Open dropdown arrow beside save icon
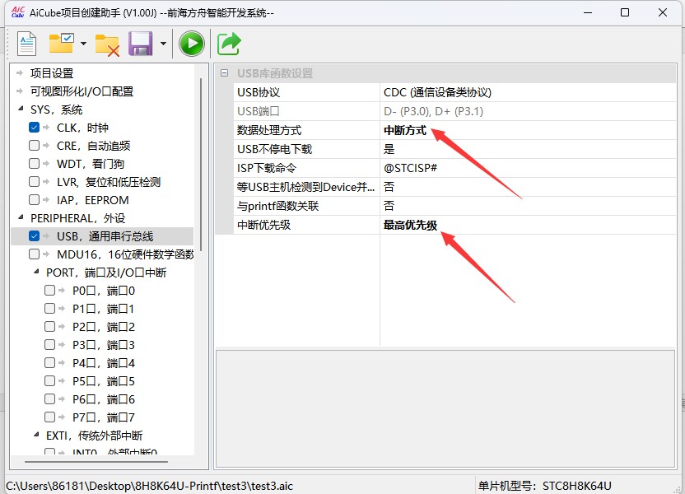 [x=163, y=44]
